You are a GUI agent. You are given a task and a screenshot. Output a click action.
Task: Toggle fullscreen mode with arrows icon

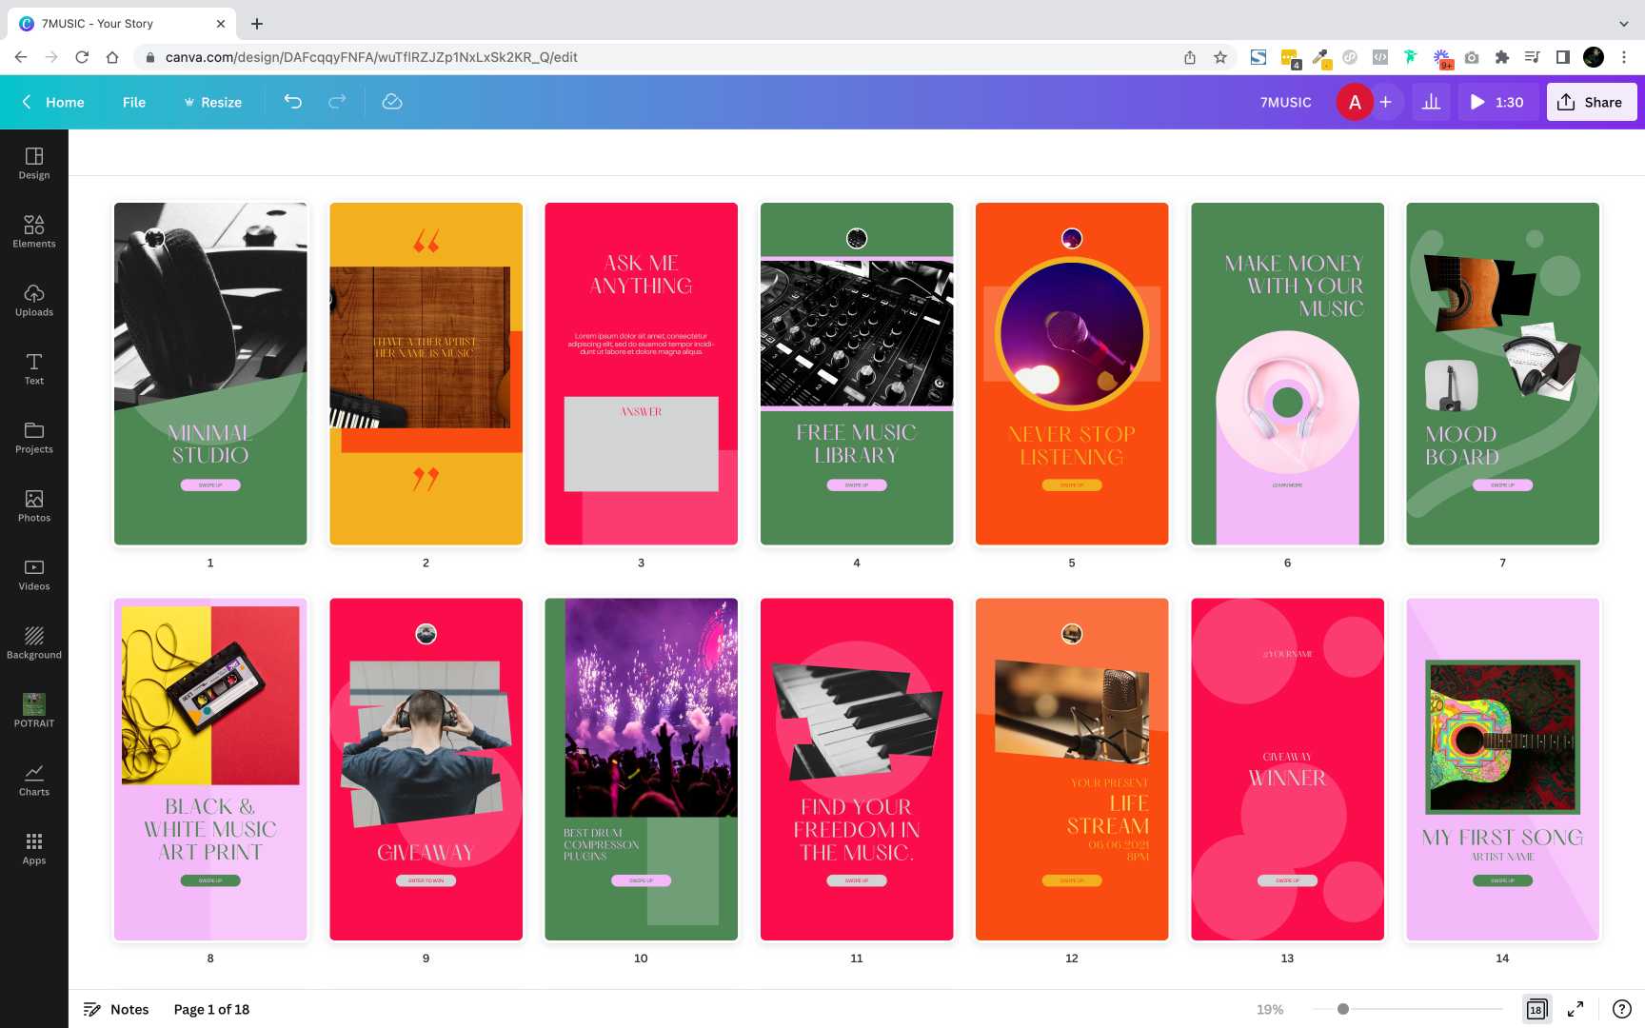coord(1576,1009)
